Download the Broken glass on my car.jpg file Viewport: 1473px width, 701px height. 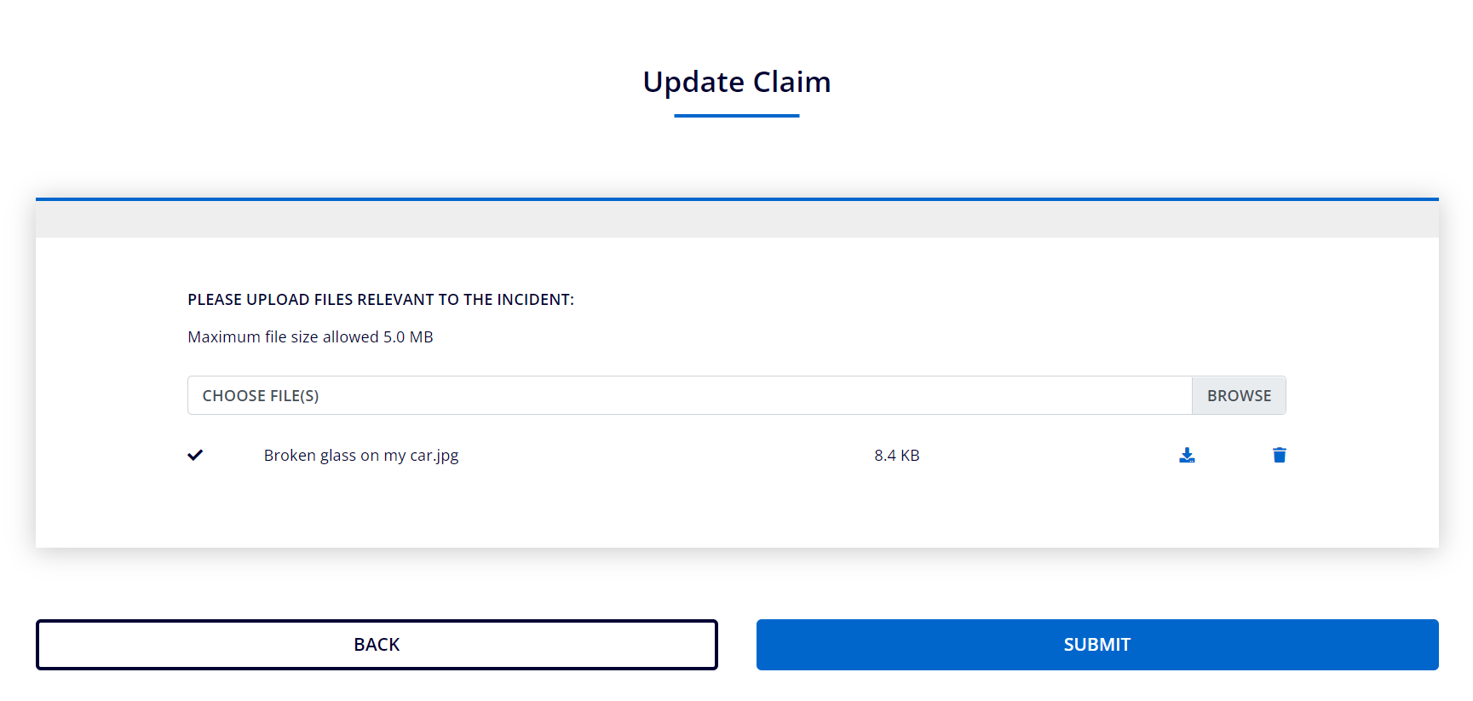tap(1187, 456)
